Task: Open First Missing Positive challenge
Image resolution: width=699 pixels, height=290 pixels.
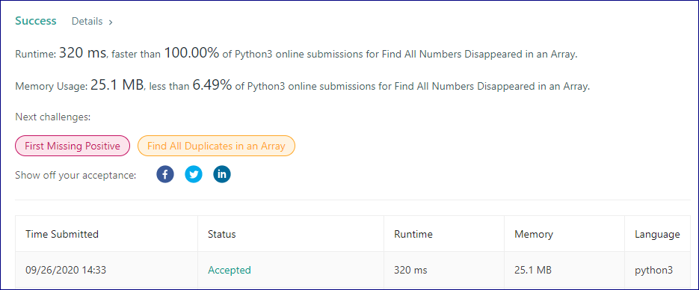Action: [x=73, y=146]
